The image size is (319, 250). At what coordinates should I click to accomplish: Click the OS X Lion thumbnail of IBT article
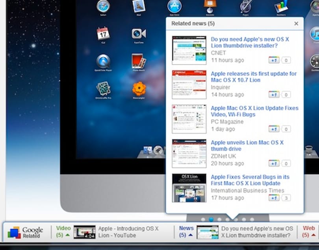pos(189,188)
